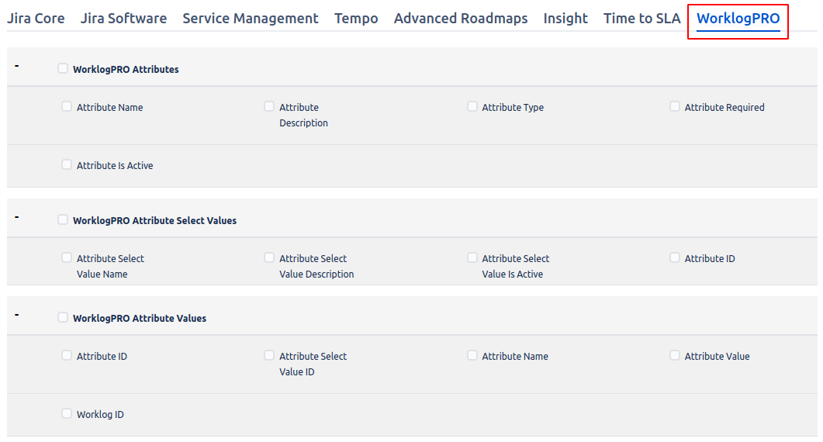Open the Time to SLA tab
The height and width of the screenshot is (442, 823).
641,19
